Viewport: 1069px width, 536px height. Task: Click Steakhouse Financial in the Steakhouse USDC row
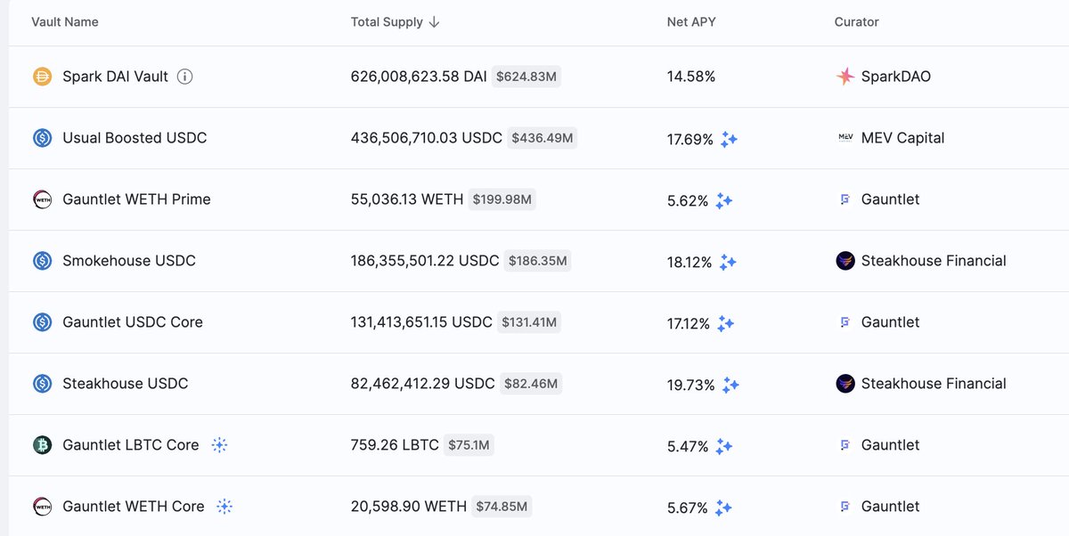click(934, 384)
